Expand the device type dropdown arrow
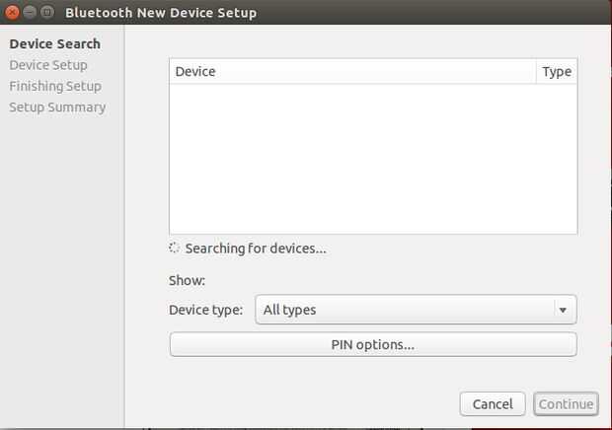This screenshot has height=430, width=612. click(563, 310)
